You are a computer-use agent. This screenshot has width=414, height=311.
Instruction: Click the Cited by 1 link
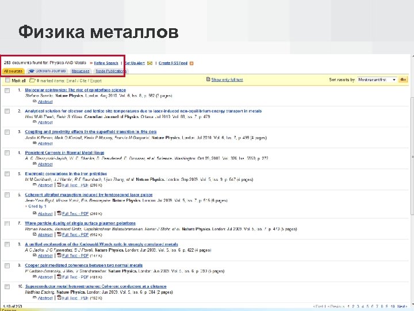[37, 206]
